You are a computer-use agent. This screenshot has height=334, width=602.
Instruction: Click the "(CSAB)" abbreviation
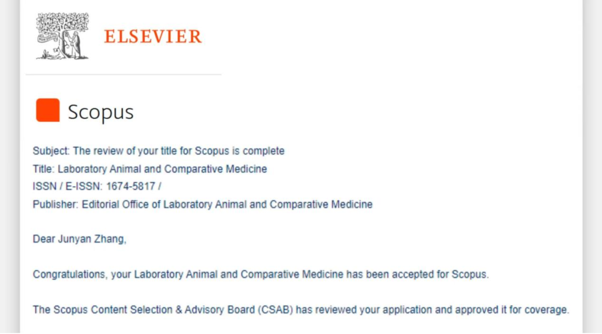276,310
